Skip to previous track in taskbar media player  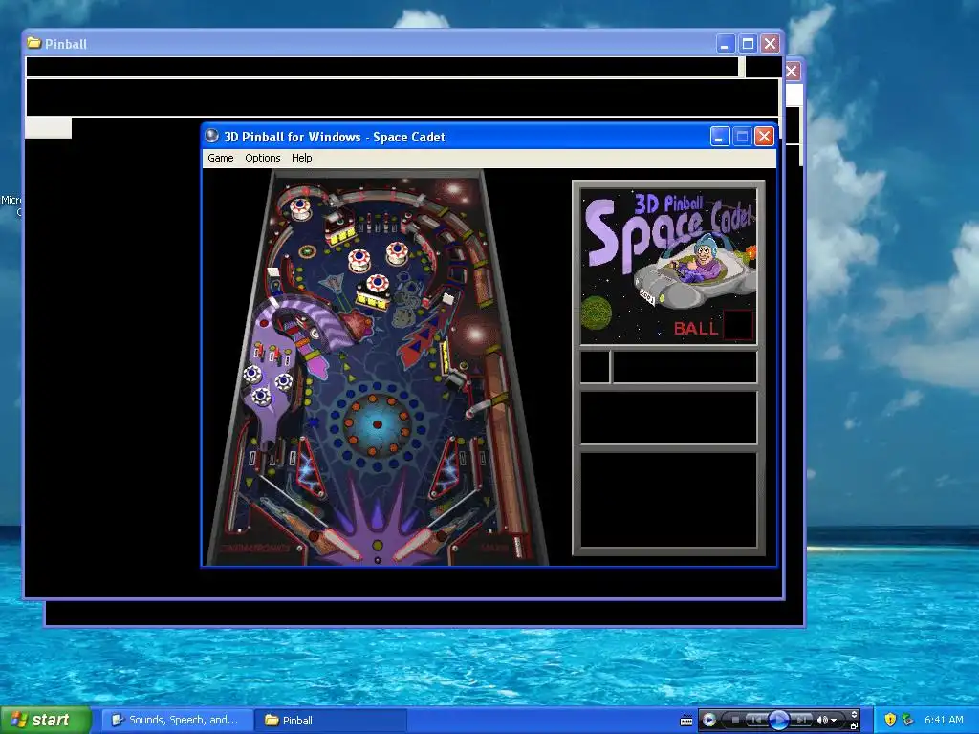click(x=755, y=720)
